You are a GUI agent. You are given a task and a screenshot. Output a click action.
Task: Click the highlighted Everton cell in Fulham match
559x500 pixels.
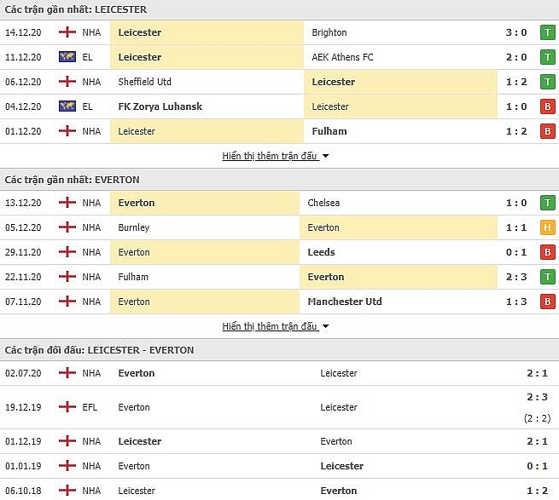pos(399,277)
